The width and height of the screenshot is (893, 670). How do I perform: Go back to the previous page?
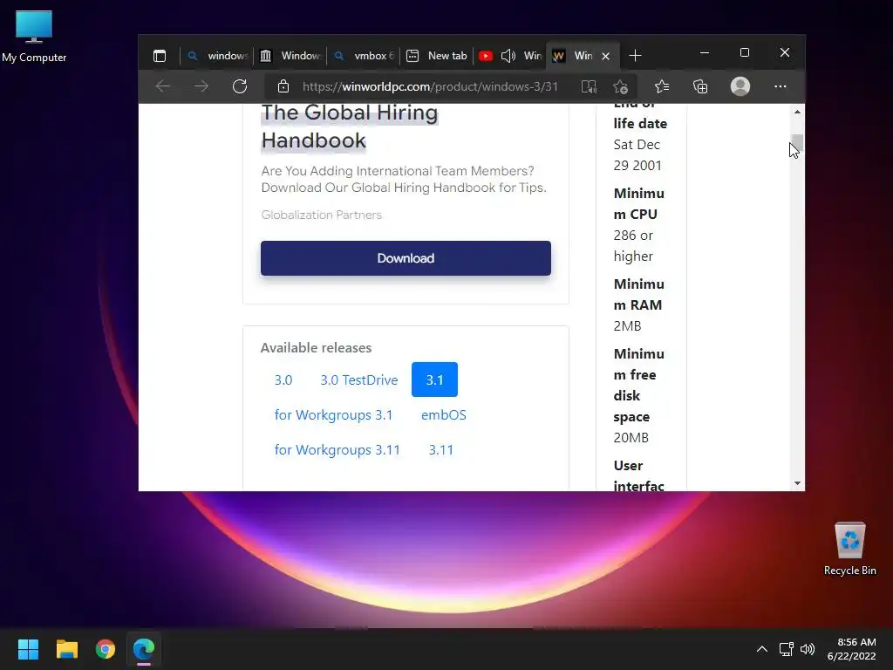163,86
